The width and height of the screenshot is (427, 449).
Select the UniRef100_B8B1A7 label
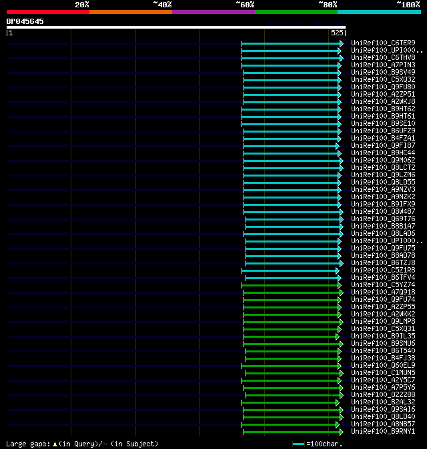tap(383, 226)
